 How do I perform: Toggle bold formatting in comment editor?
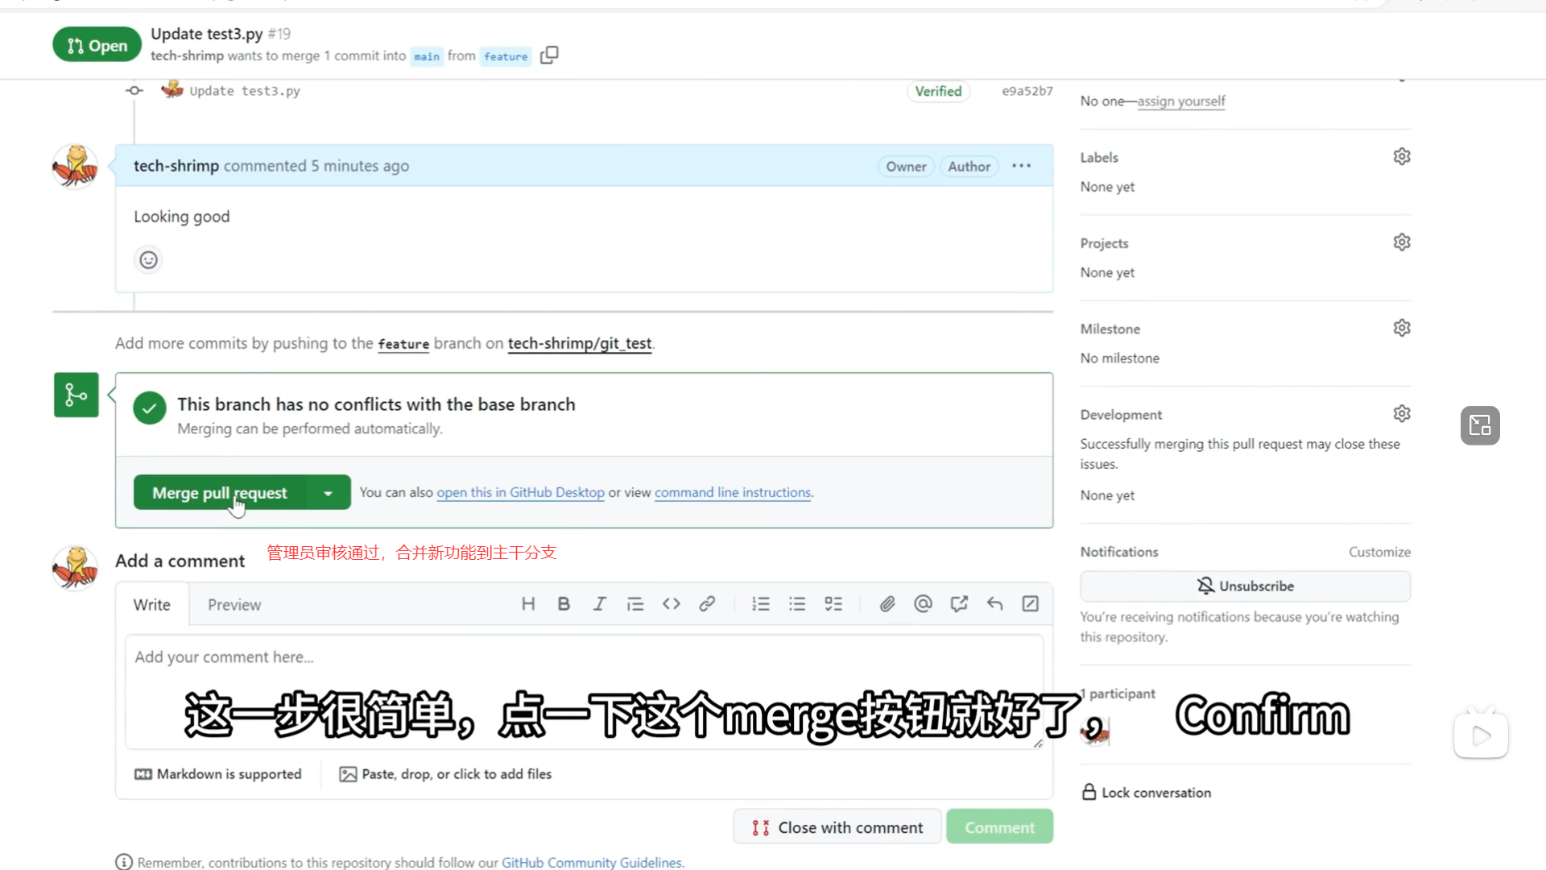[x=564, y=604]
